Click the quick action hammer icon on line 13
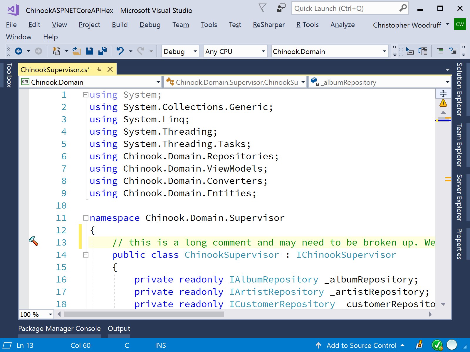The image size is (470, 352). 33,241
